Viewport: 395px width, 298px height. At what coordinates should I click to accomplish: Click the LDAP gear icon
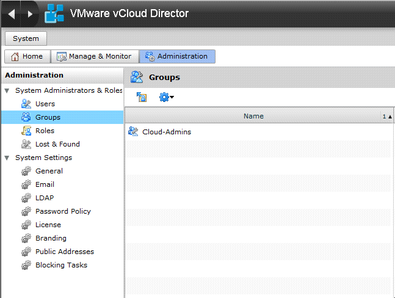point(26,198)
